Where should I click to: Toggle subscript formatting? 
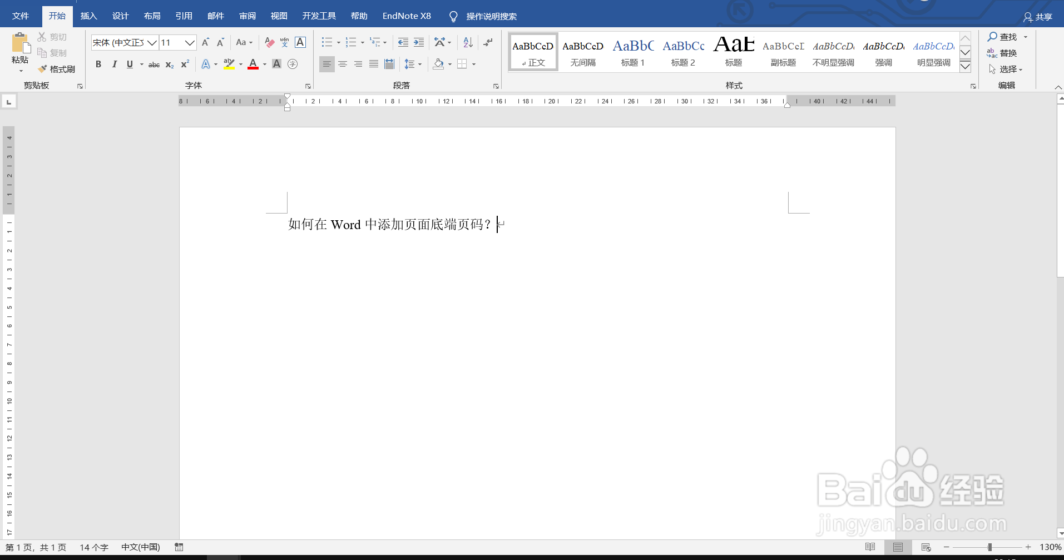[169, 65]
